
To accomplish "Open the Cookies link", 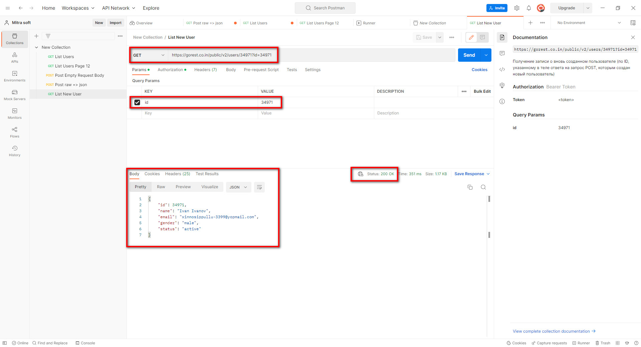I will pos(479,70).
